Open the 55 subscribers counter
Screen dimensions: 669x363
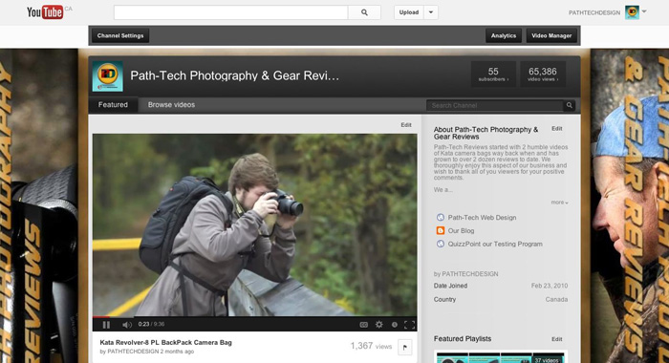(493, 74)
